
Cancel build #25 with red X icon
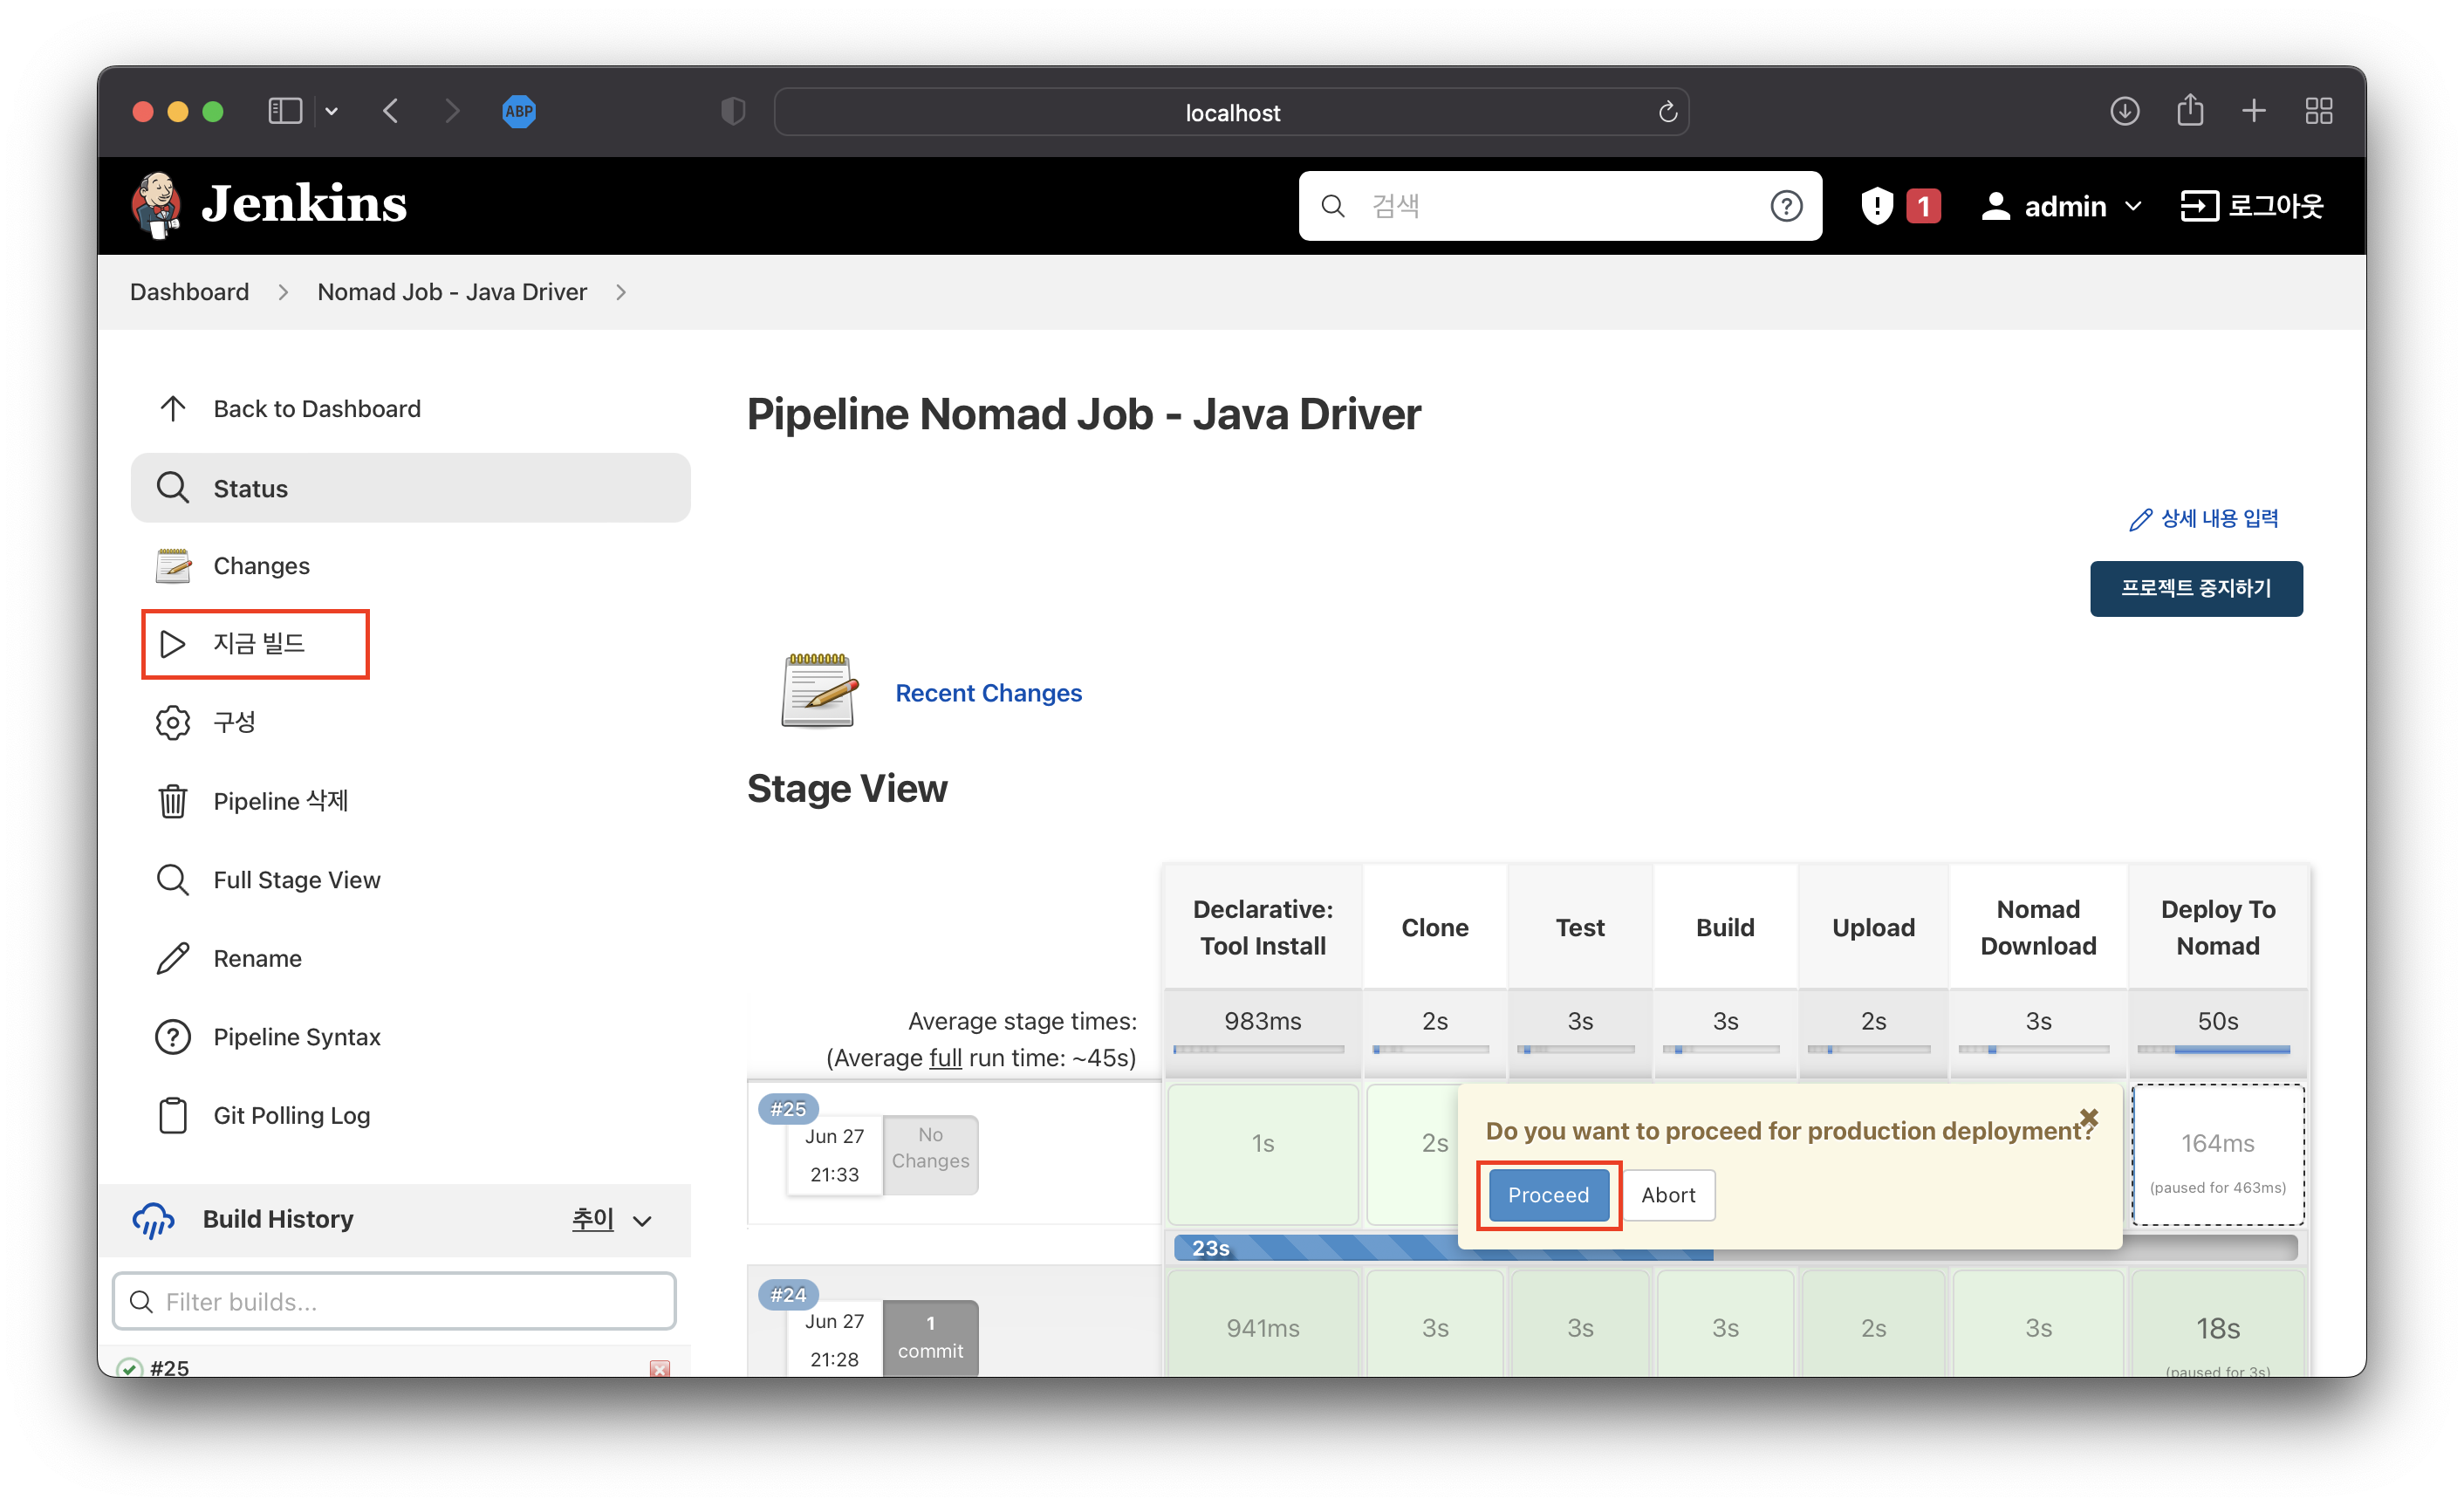coord(660,1368)
